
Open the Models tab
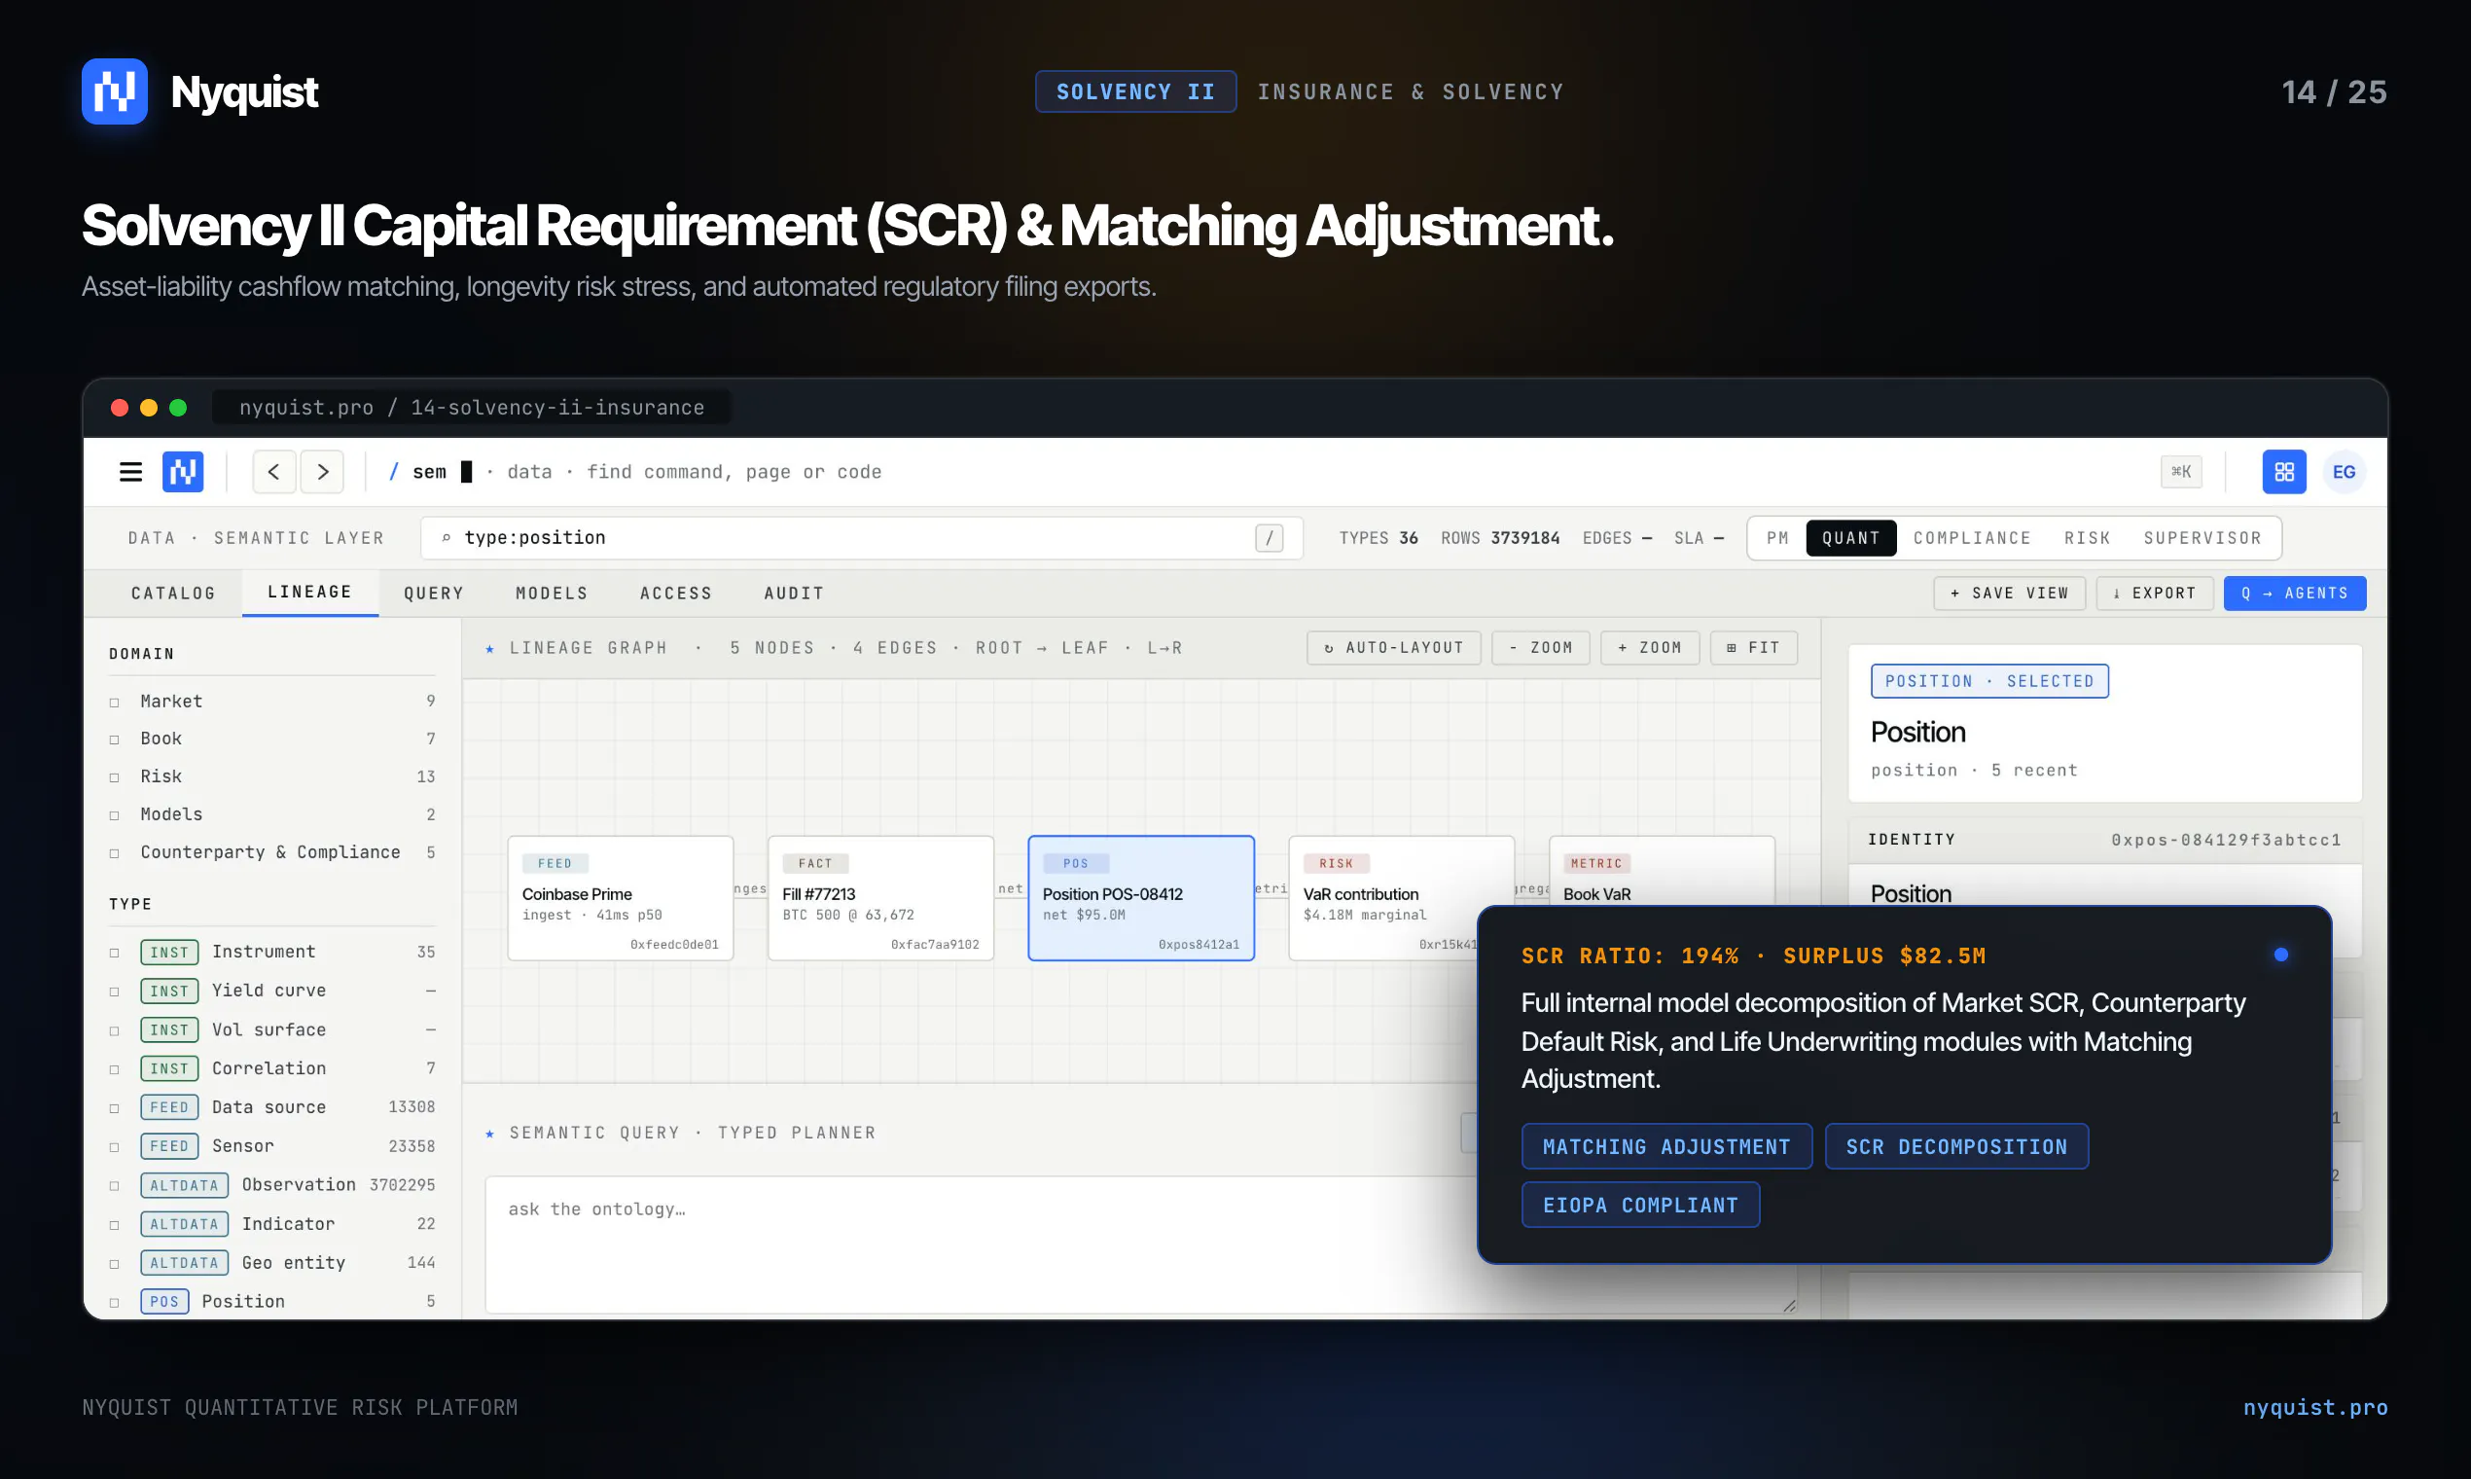point(552,593)
